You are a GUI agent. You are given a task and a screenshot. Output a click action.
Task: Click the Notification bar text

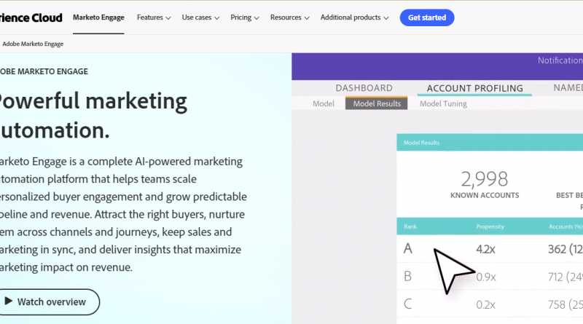point(560,60)
